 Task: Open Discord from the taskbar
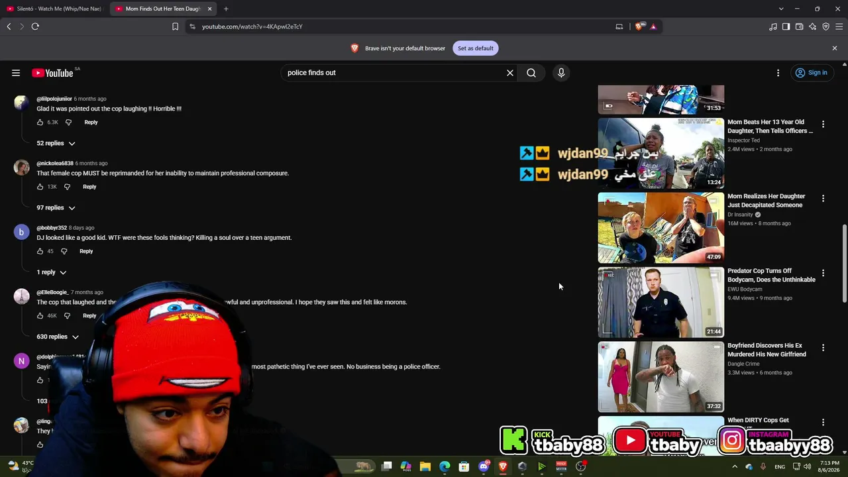[x=484, y=466]
